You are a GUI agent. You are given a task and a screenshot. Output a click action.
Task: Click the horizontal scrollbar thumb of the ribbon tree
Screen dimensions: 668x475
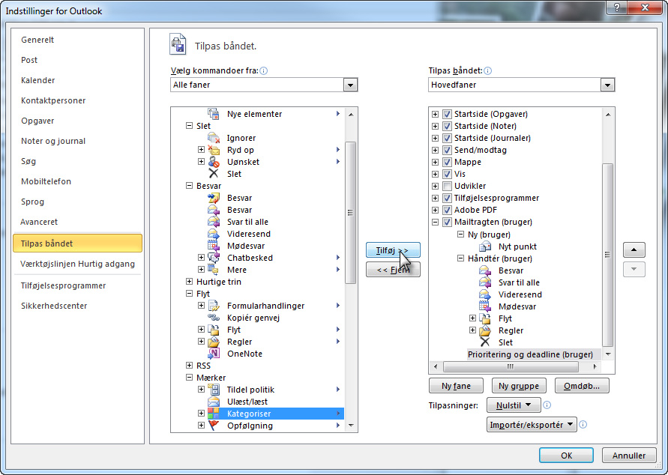pos(511,366)
